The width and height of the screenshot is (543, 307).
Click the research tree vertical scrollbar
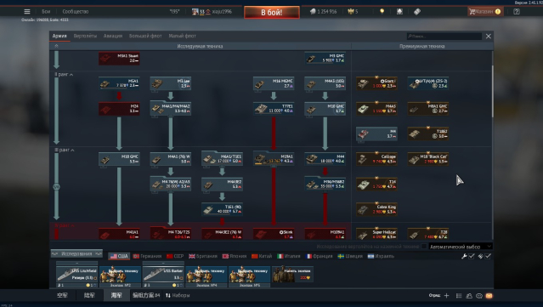[492, 92]
